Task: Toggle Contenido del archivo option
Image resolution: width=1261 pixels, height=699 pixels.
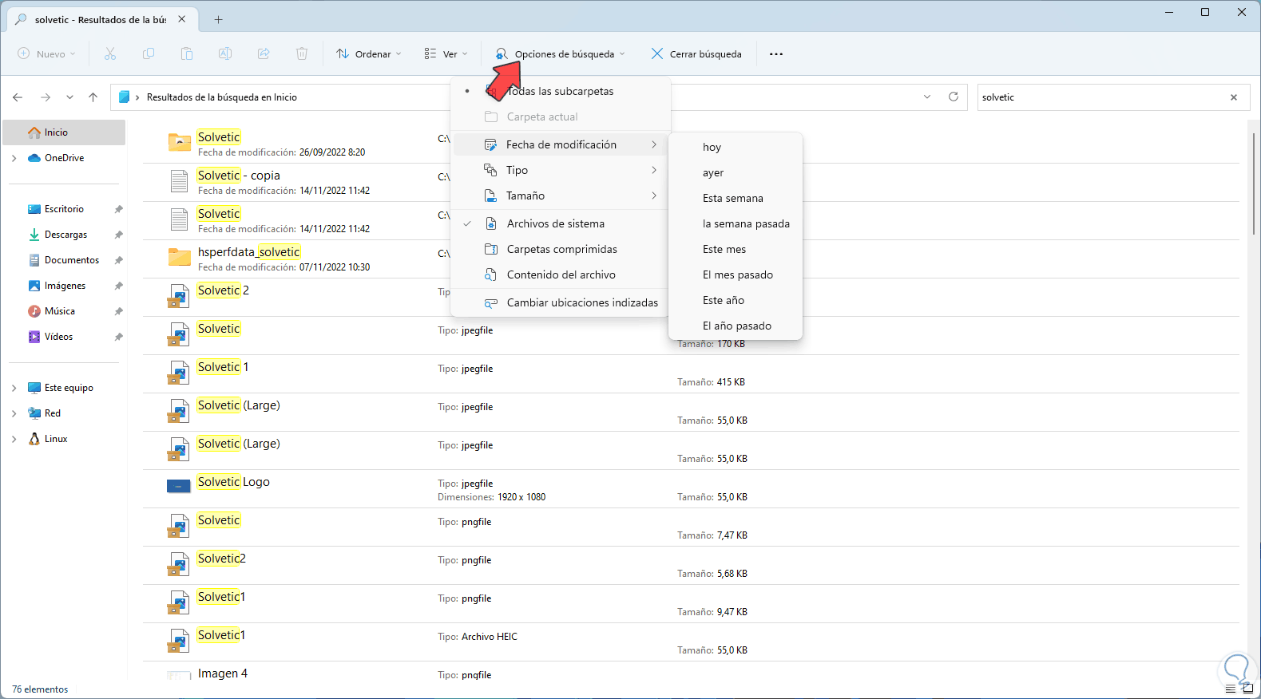Action: (560, 274)
